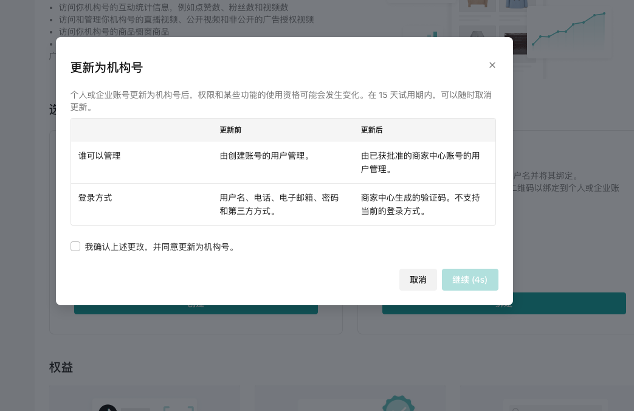
Task: Click the 商家中心生成的验证码 table cell
Action: (421, 204)
